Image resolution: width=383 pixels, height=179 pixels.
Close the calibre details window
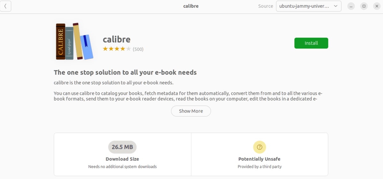click(377, 6)
